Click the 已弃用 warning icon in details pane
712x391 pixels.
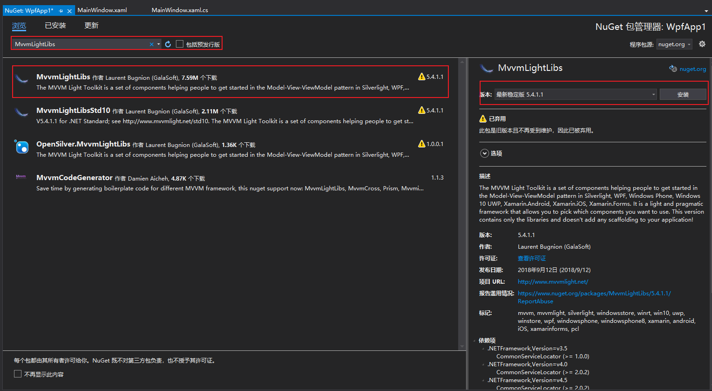[x=483, y=119]
